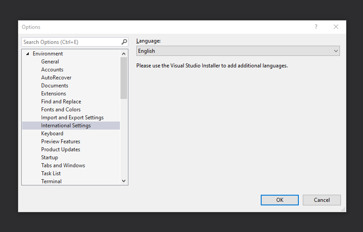Collapse the Environment tree node
This screenshot has width=363, height=232.
[x=27, y=54]
